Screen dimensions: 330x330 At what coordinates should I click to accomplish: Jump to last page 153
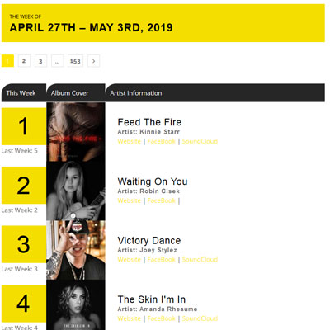[75, 61]
